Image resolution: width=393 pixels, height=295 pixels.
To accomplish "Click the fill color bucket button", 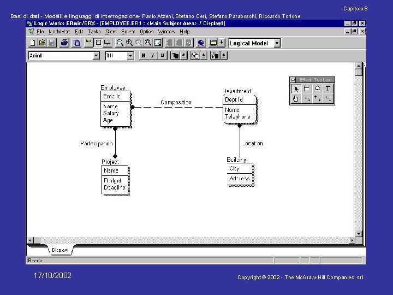I will pos(195,56).
